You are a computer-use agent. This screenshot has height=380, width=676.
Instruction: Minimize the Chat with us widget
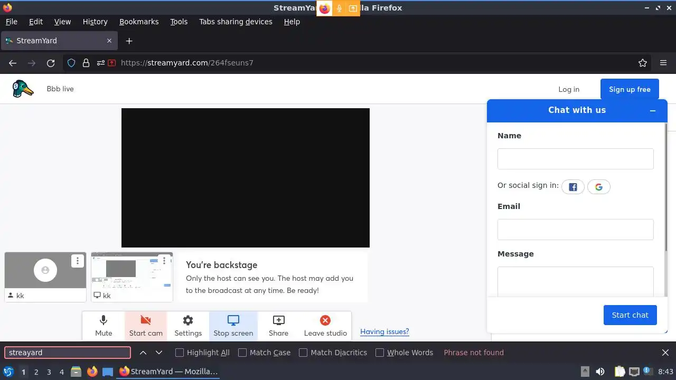[653, 110]
